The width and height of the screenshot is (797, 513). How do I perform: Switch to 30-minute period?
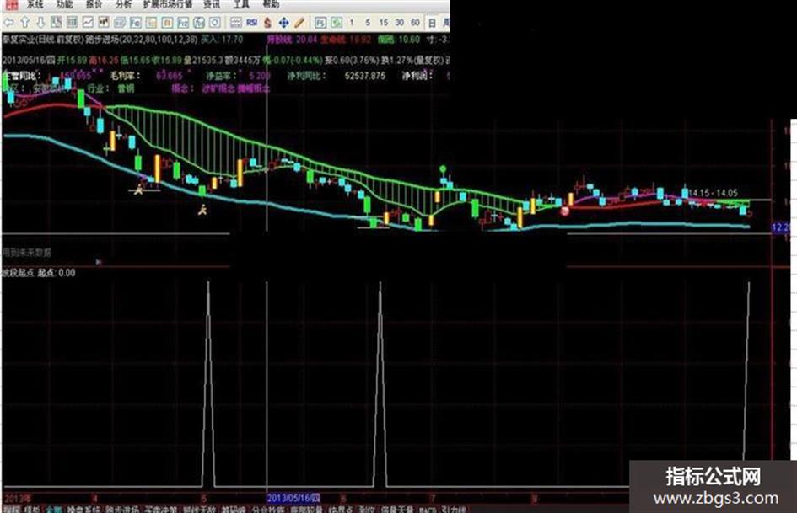coord(400,23)
